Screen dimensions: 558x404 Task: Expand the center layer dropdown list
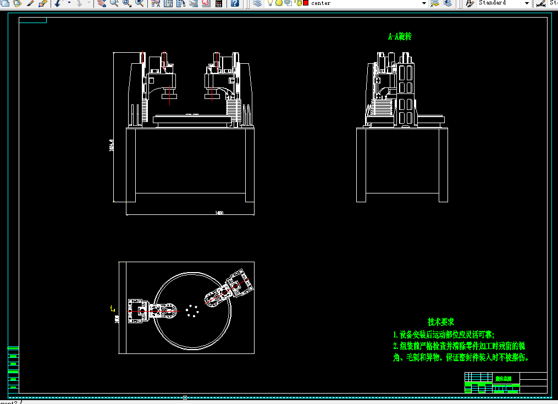(424, 3)
